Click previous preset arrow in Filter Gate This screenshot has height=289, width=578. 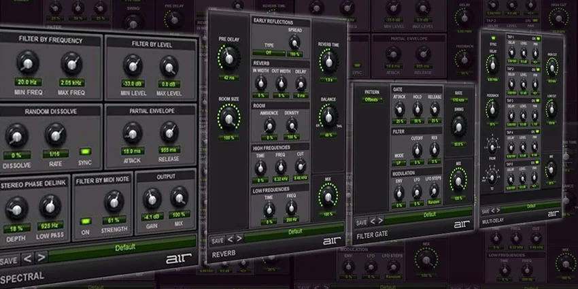373,221
